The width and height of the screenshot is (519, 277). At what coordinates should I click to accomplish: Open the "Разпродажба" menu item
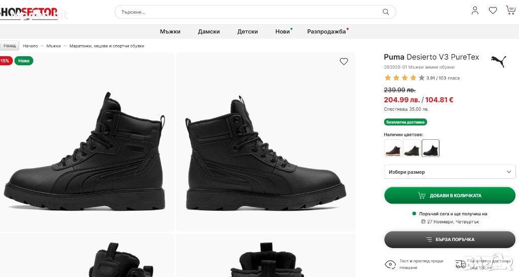pos(326,31)
